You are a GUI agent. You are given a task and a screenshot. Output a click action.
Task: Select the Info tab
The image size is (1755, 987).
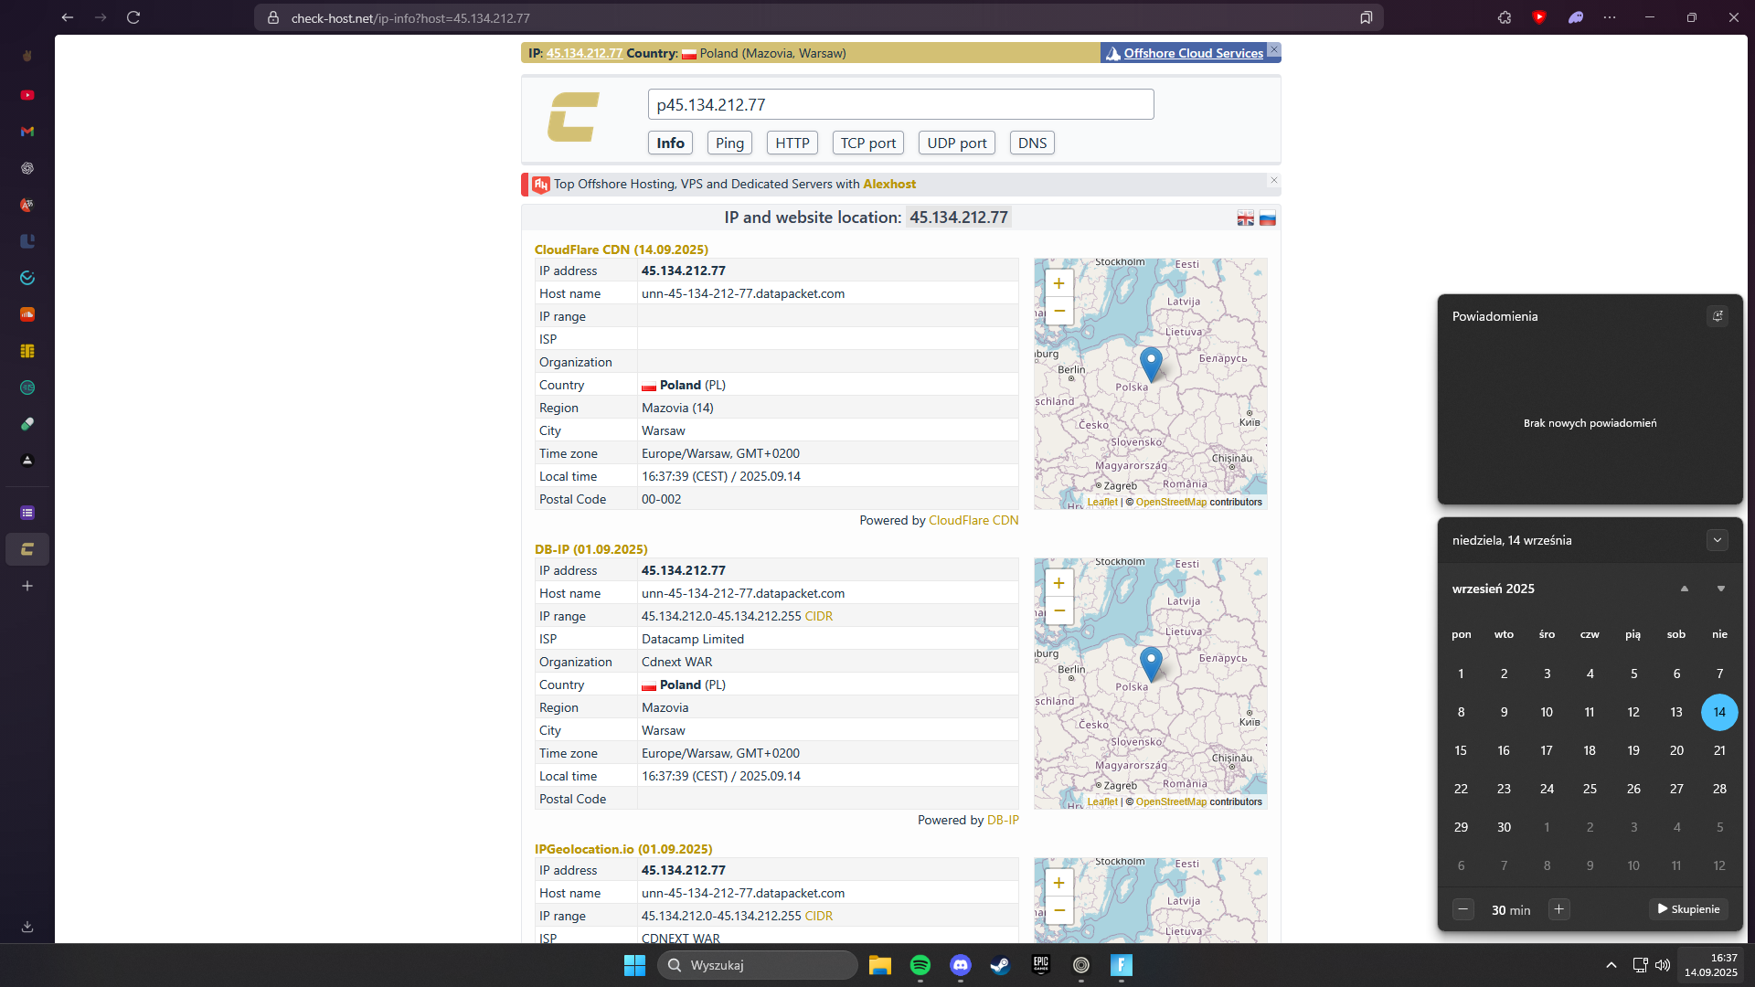[x=670, y=143]
